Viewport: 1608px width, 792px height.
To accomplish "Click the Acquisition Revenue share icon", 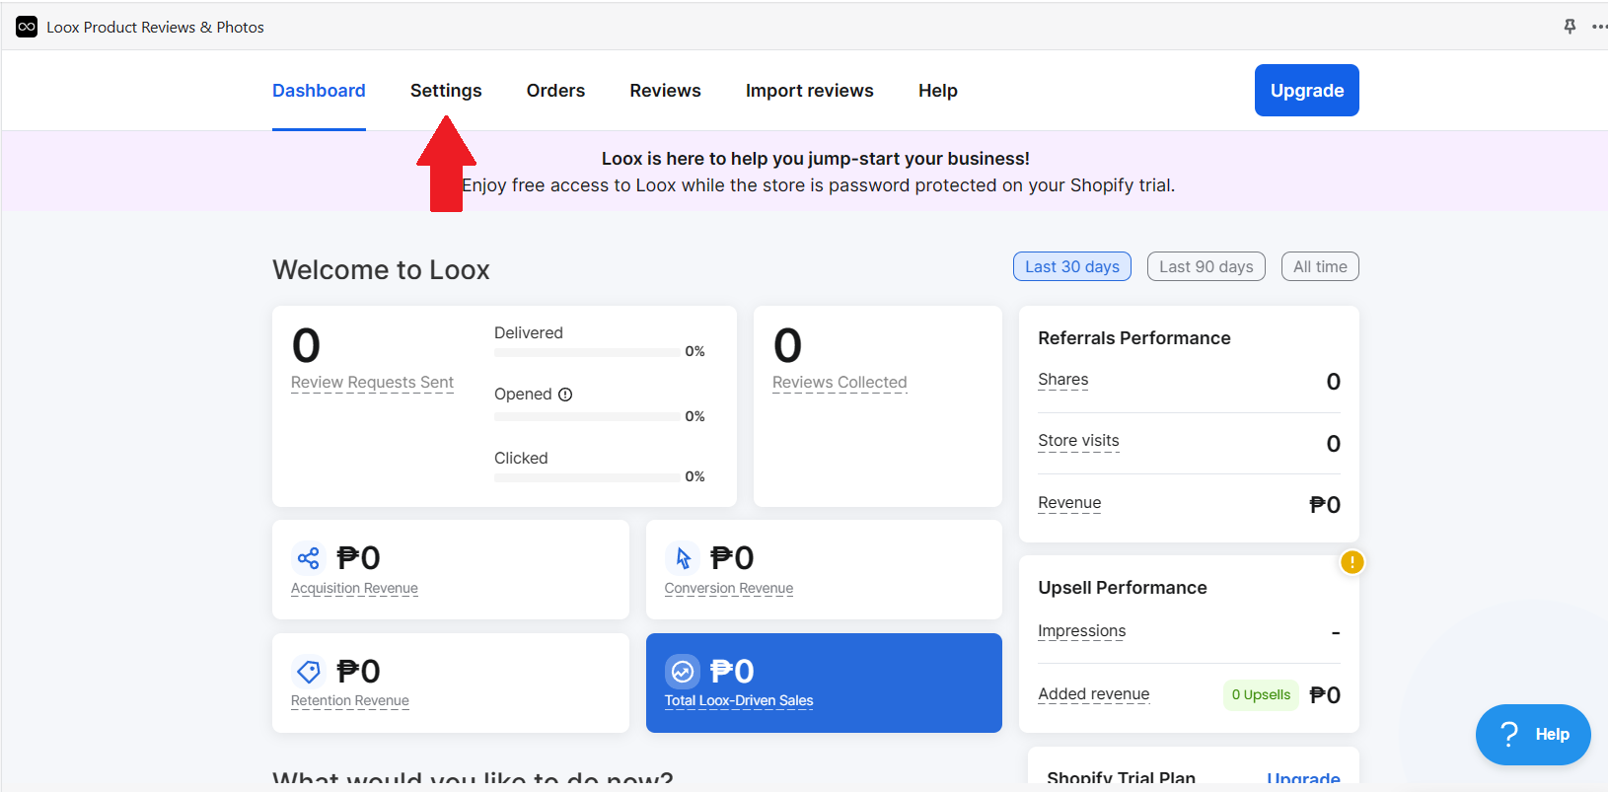I will point(309,558).
